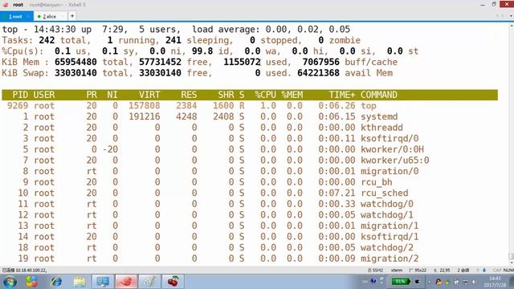Click the 0:07.21 time of rcu_sched
514x289 pixels.
click(x=337, y=193)
